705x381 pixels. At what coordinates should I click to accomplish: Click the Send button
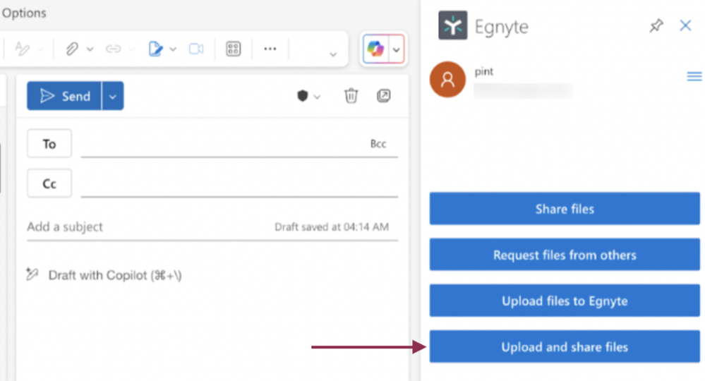coord(65,96)
